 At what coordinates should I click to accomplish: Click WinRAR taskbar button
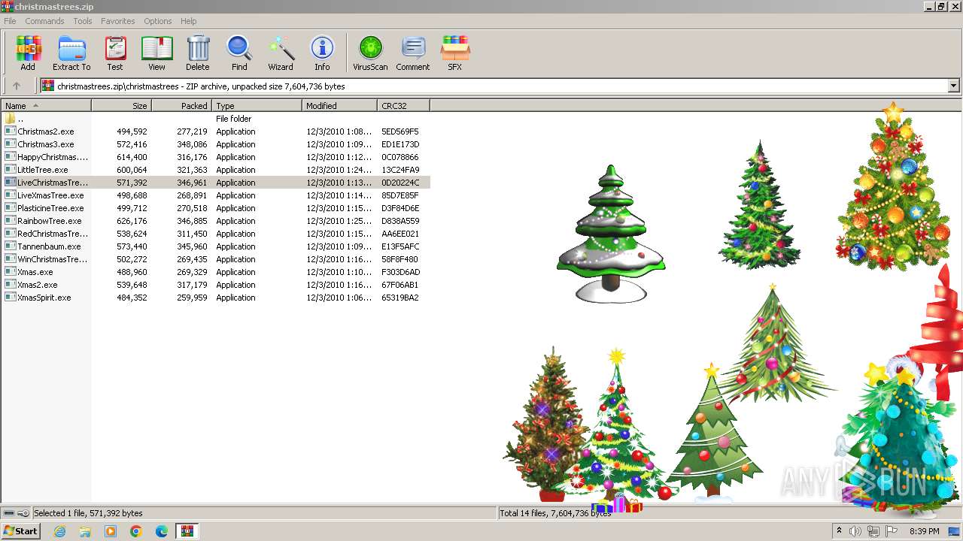click(187, 531)
